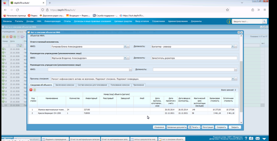Open the envelope messages icon in bottom bar
The width and height of the screenshot is (277, 141).
[x=258, y=138]
